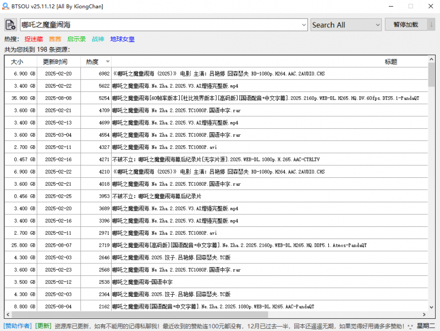
Task: Click the 标题 column header
Action: tap(391, 62)
